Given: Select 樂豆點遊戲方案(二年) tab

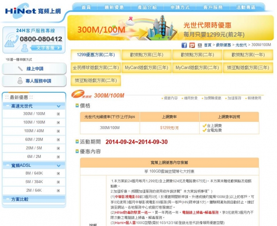Looking at the screenshot, I should (96, 80).
